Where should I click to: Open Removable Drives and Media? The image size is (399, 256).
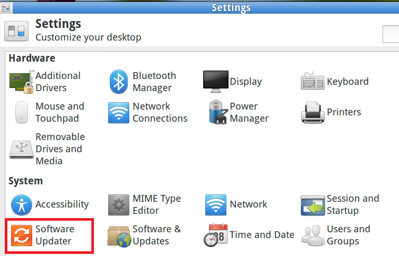tap(46, 149)
